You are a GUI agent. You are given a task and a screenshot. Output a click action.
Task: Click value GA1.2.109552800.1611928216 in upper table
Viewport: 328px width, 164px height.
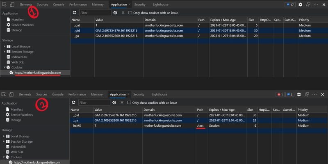coord(116,36)
